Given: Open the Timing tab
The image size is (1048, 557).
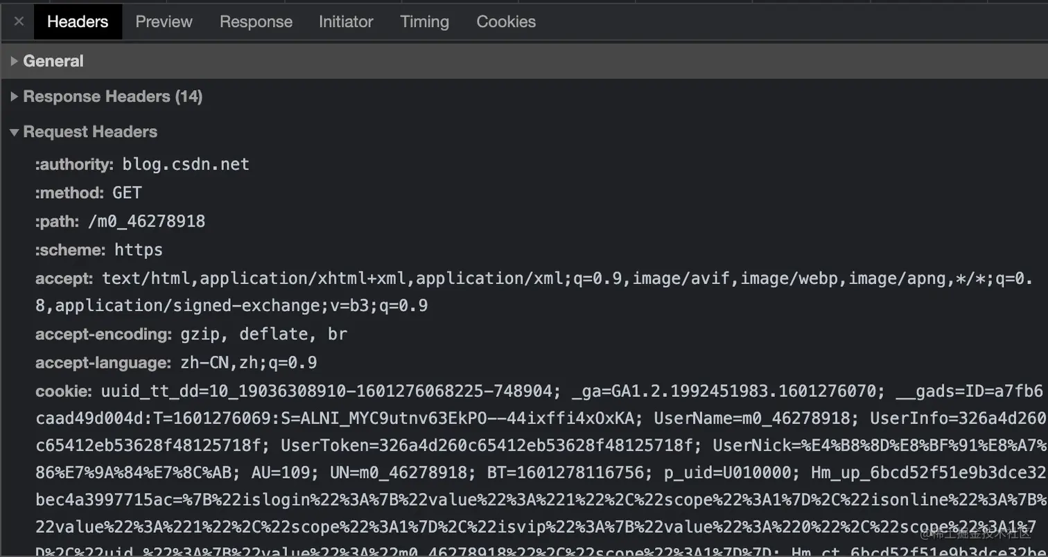Looking at the screenshot, I should 424,21.
